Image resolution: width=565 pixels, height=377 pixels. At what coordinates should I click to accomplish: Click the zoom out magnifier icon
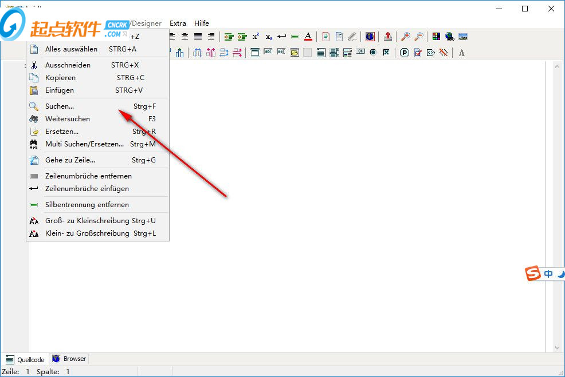419,37
